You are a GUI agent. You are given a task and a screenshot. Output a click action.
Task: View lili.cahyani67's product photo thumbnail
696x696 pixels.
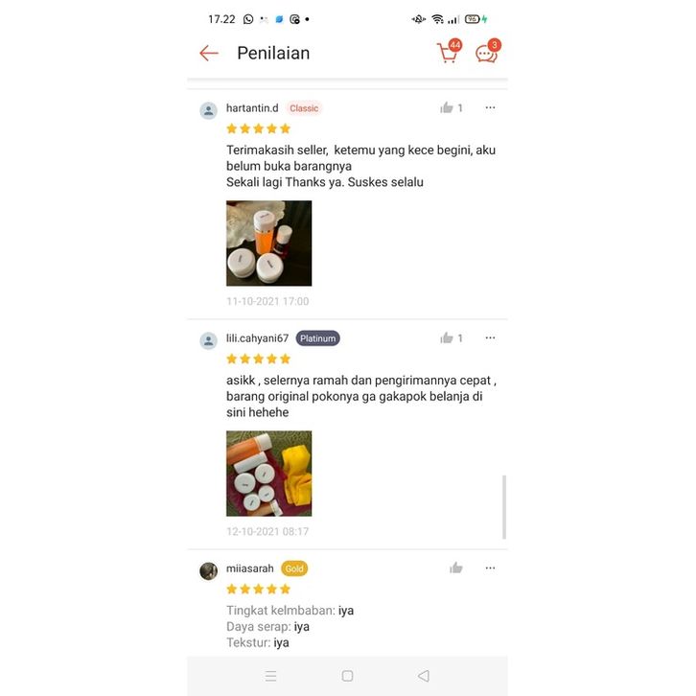click(x=269, y=474)
